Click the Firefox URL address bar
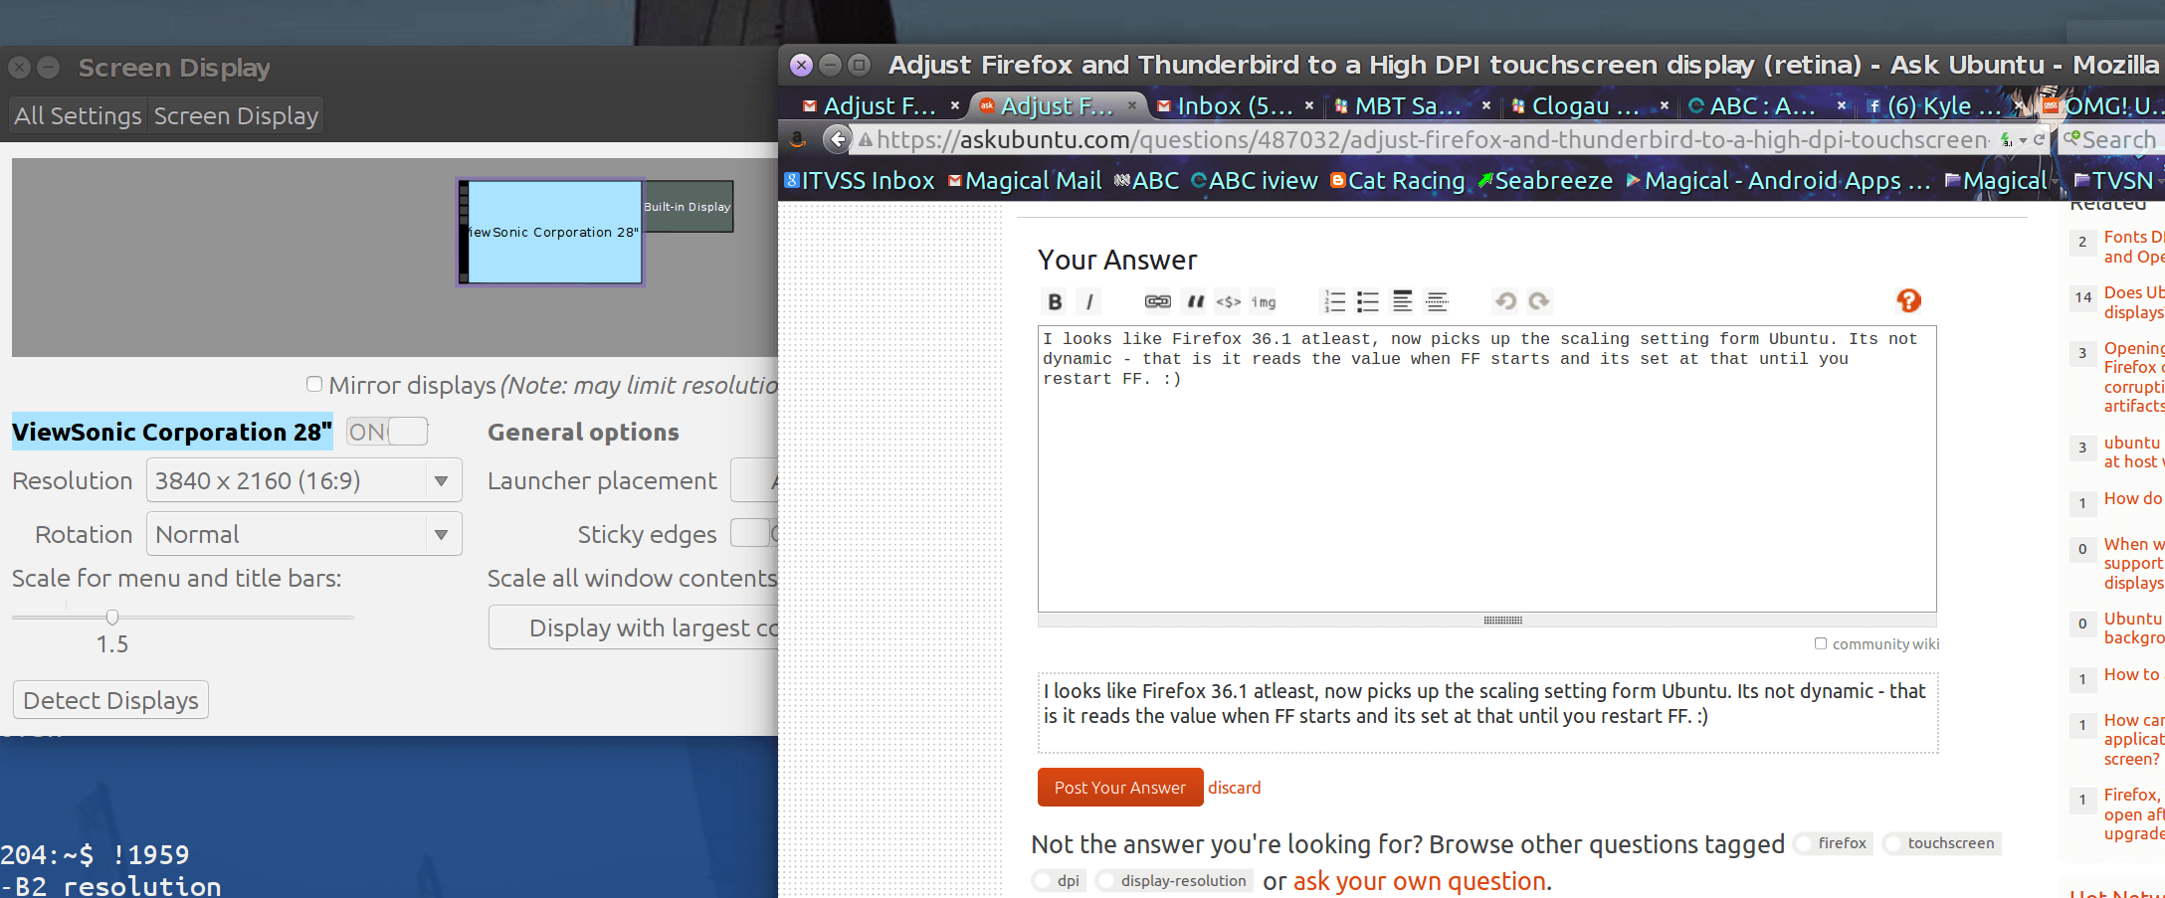Image resolution: width=2165 pixels, height=898 pixels. (x=1423, y=140)
